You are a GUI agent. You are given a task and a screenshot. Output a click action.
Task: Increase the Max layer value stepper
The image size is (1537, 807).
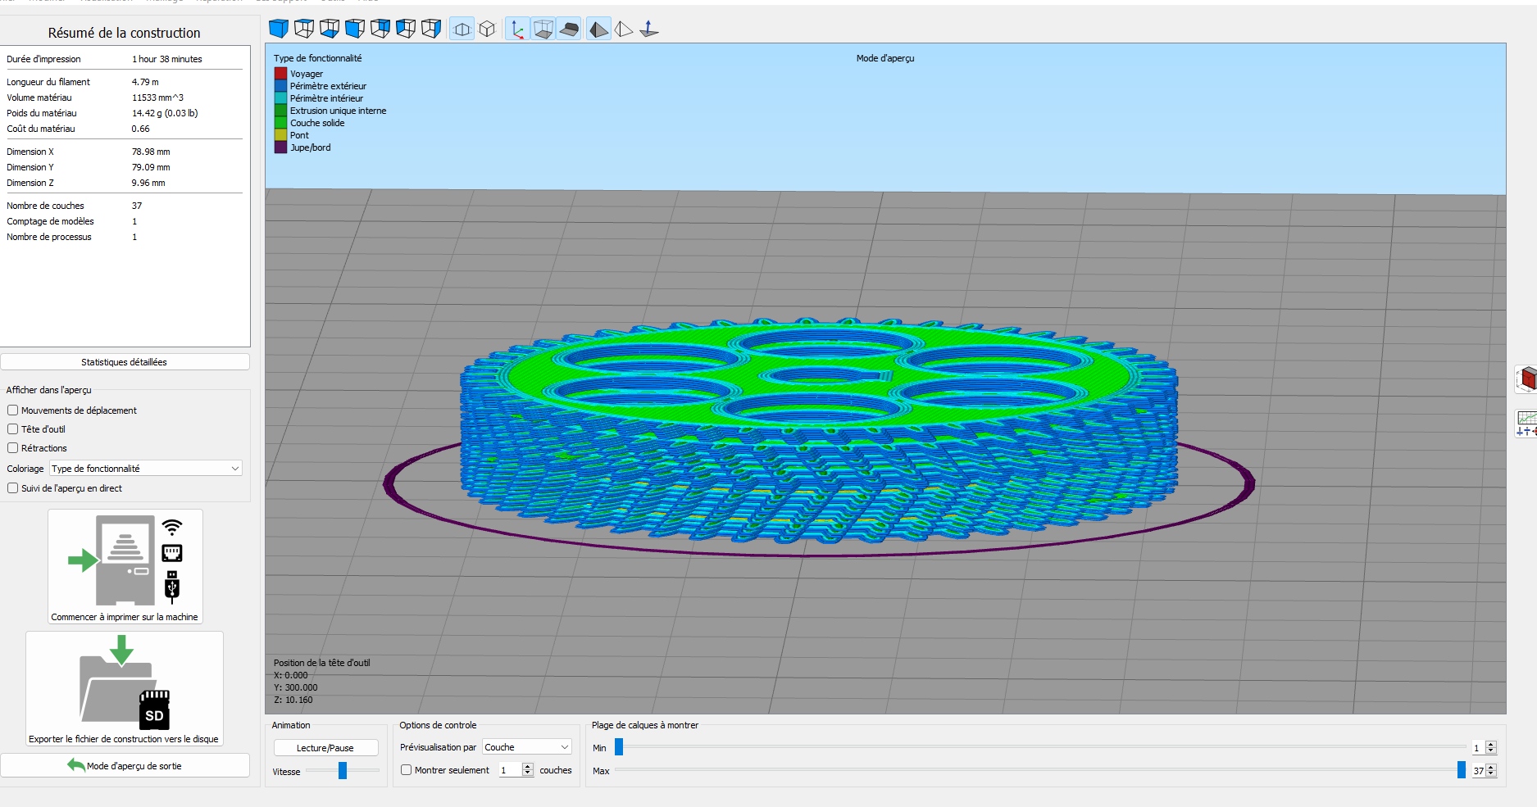click(x=1491, y=767)
